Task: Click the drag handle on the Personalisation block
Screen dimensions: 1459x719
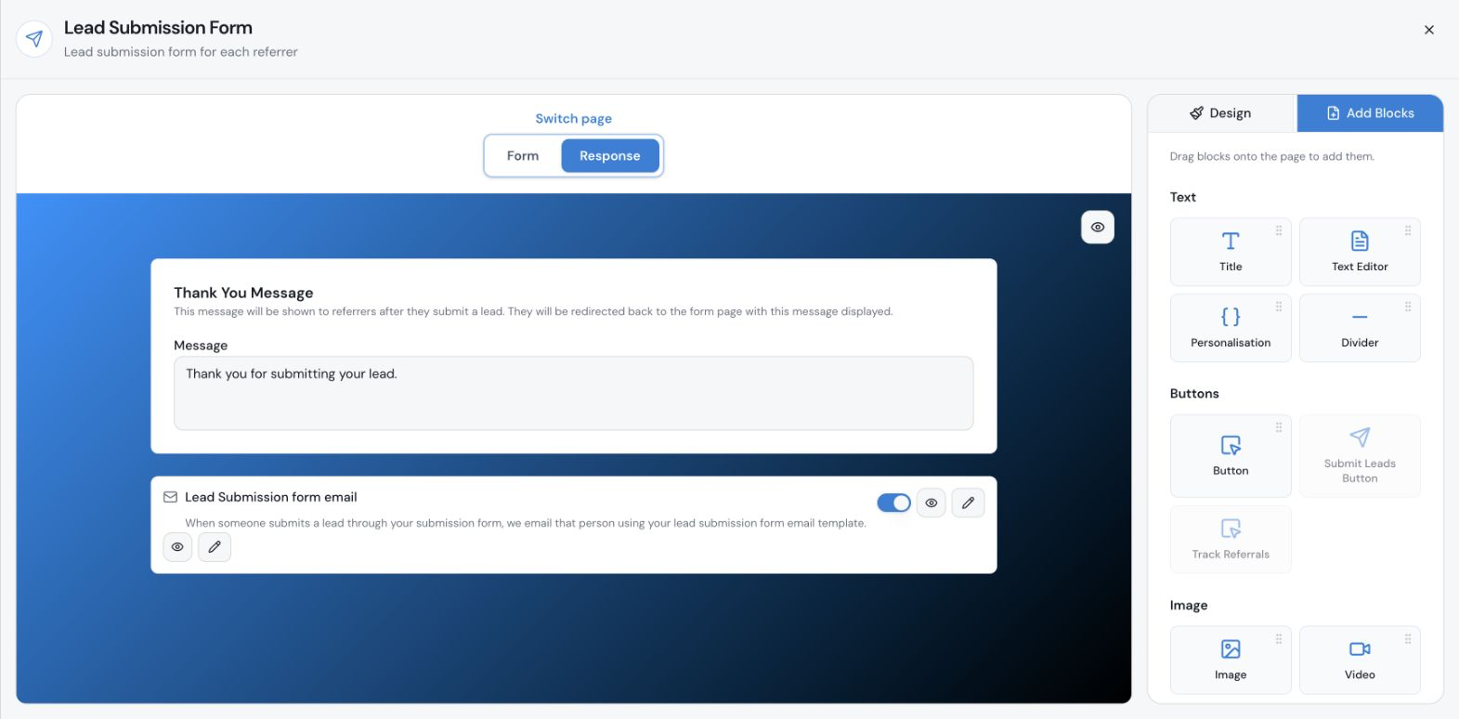Action: (1279, 307)
